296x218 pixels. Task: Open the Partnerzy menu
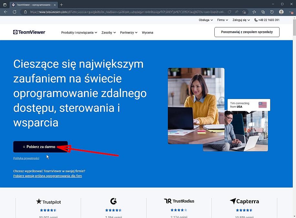pyautogui.click(x=129, y=33)
